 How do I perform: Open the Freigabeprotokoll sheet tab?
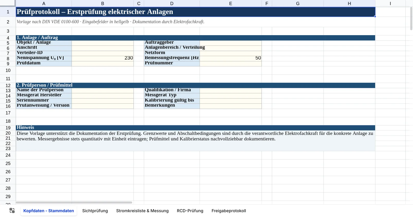pyautogui.click(x=229, y=211)
